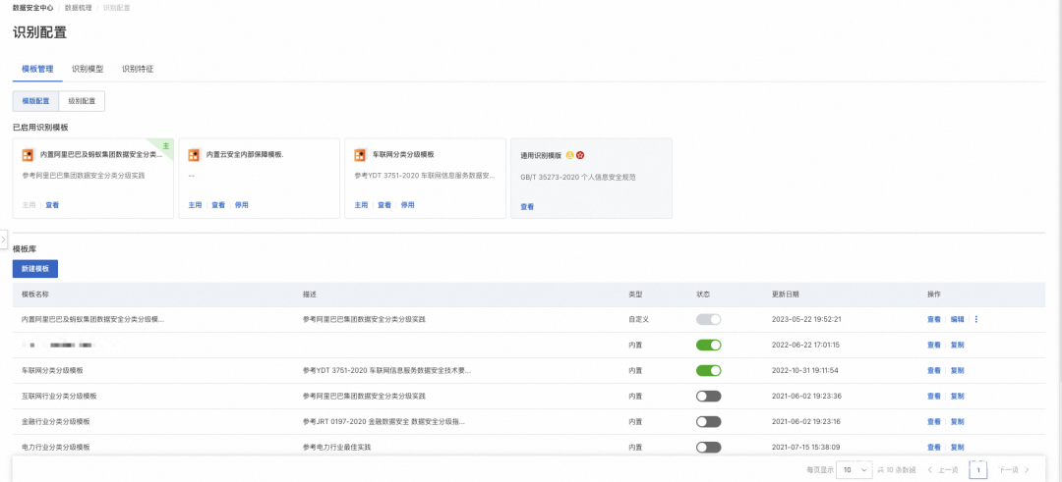Click the yellow face icon beside 通用识别模版
This screenshot has height=482, width=1062.
point(569,155)
